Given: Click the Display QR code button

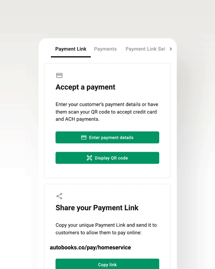Looking at the screenshot, I should tap(107, 158).
